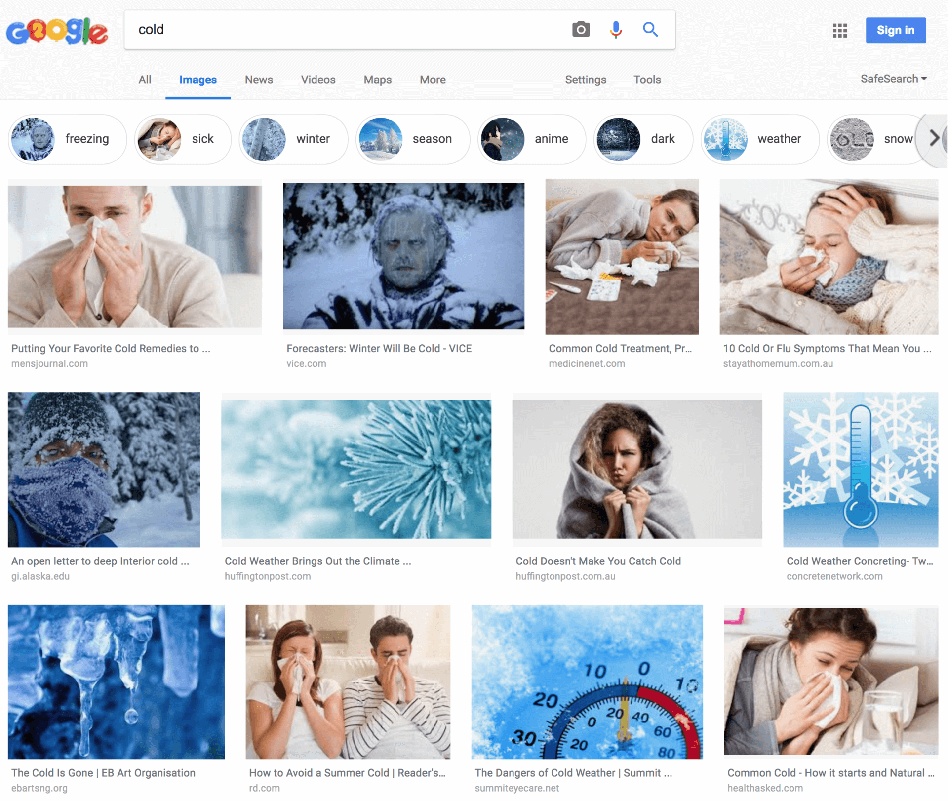
Task: Select the dark search suggestion
Action: point(643,139)
